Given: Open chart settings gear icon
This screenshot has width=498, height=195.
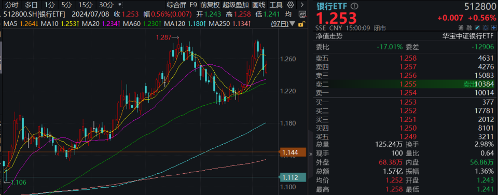Looking at the screenshot, I should 290,5.
